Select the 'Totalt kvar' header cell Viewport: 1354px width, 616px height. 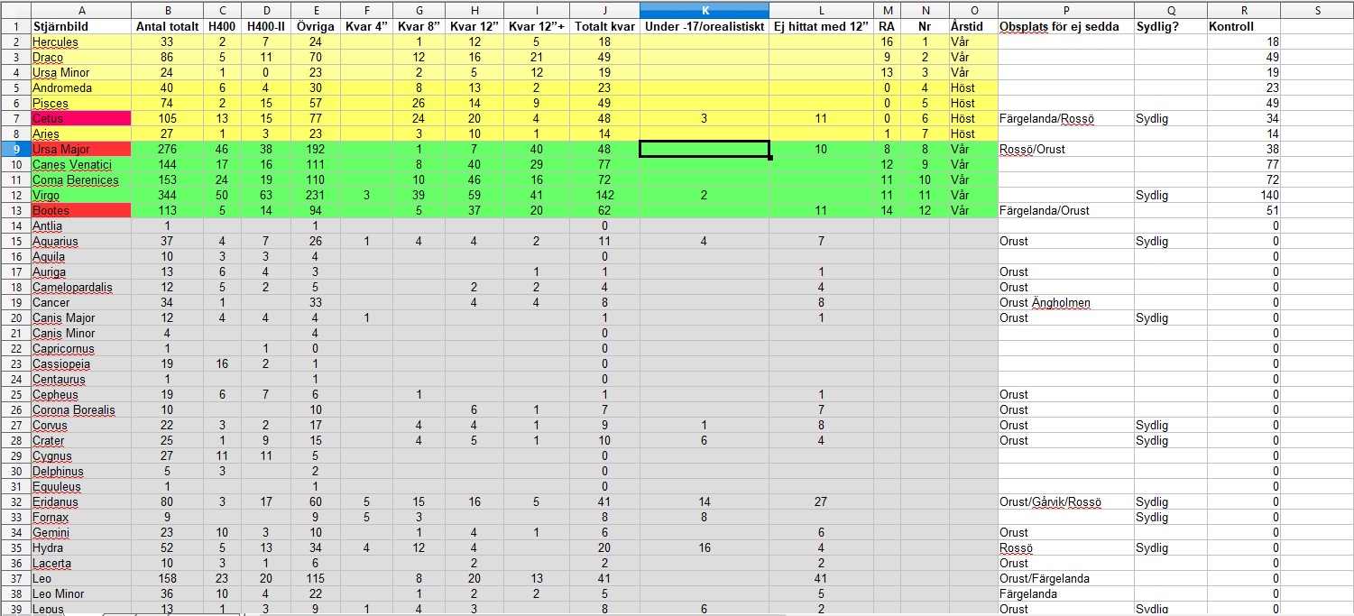coord(604,27)
